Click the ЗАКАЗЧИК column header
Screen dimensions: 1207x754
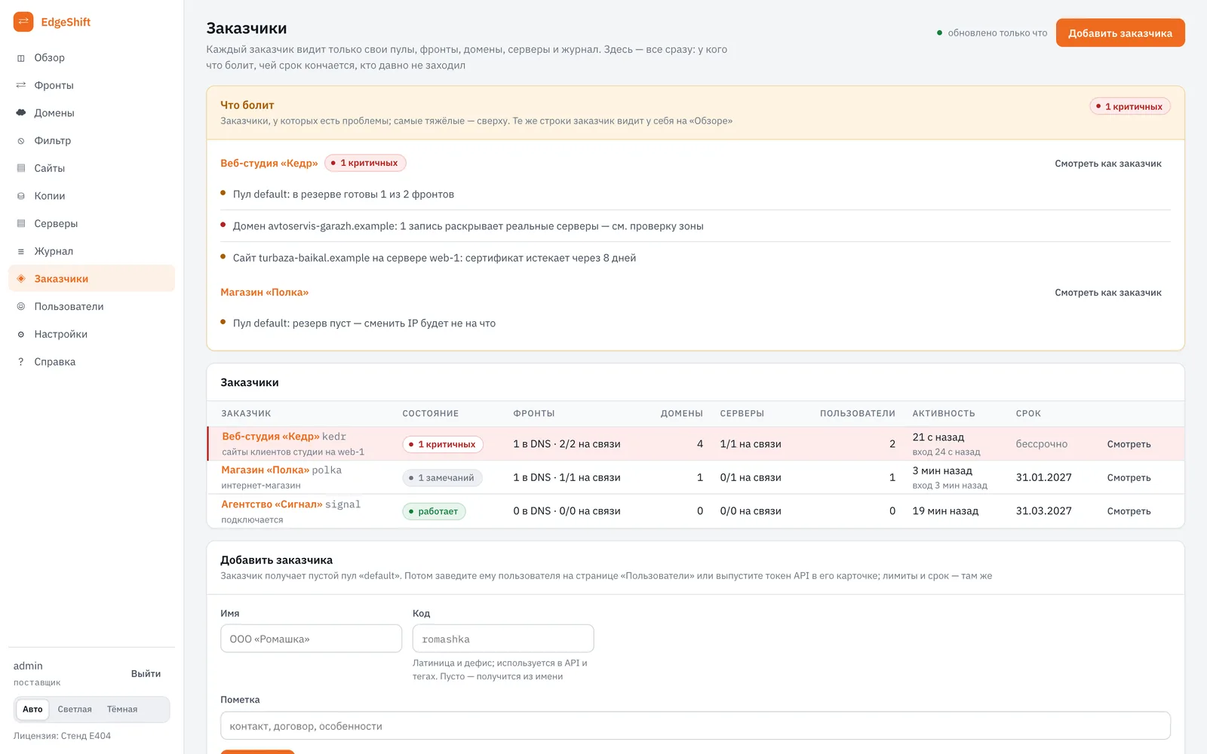tap(246, 413)
